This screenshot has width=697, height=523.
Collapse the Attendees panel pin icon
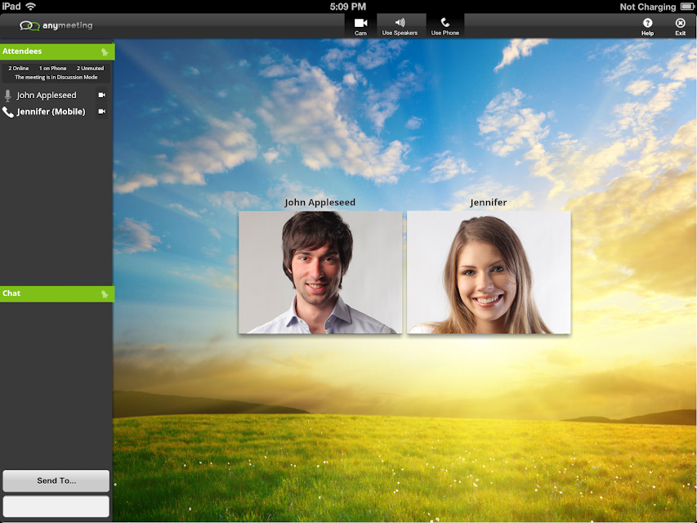[x=105, y=52]
